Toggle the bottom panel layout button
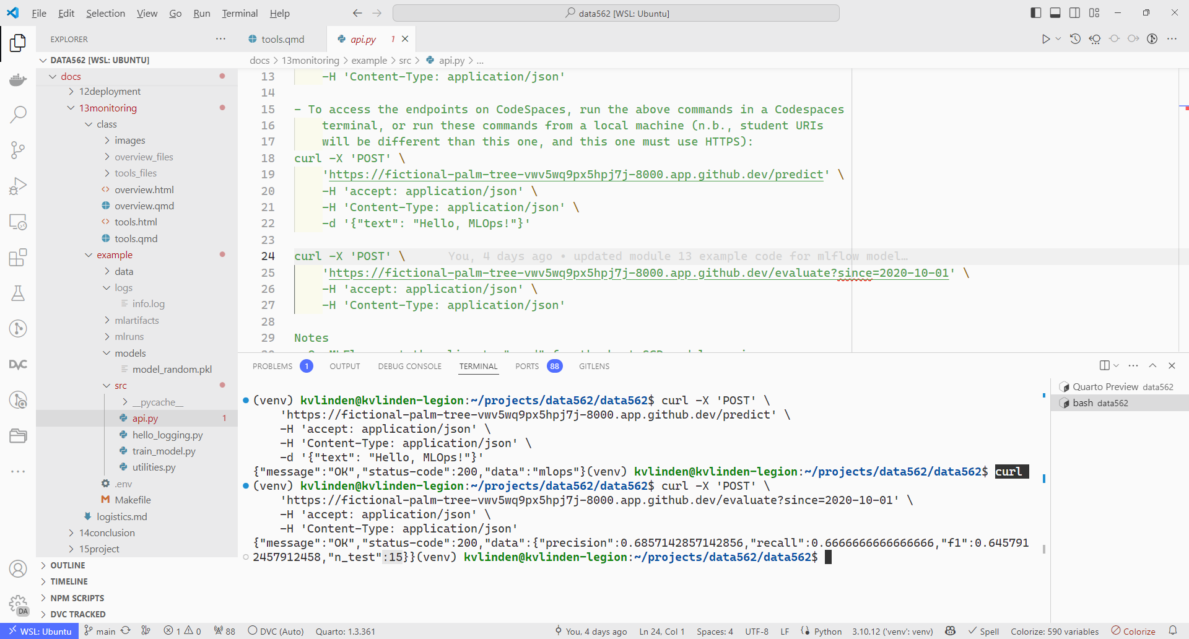Screen dimensions: 1189x639 point(1055,13)
